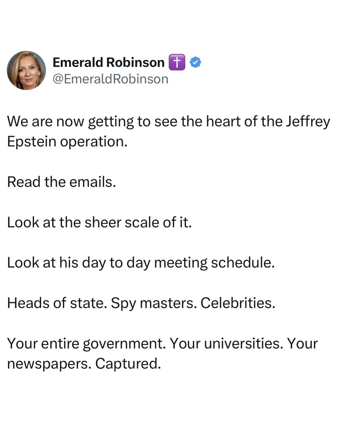Image resolution: width=354 pixels, height=439 pixels.
Task: Click the final word "Captured."
Action: [x=128, y=364]
